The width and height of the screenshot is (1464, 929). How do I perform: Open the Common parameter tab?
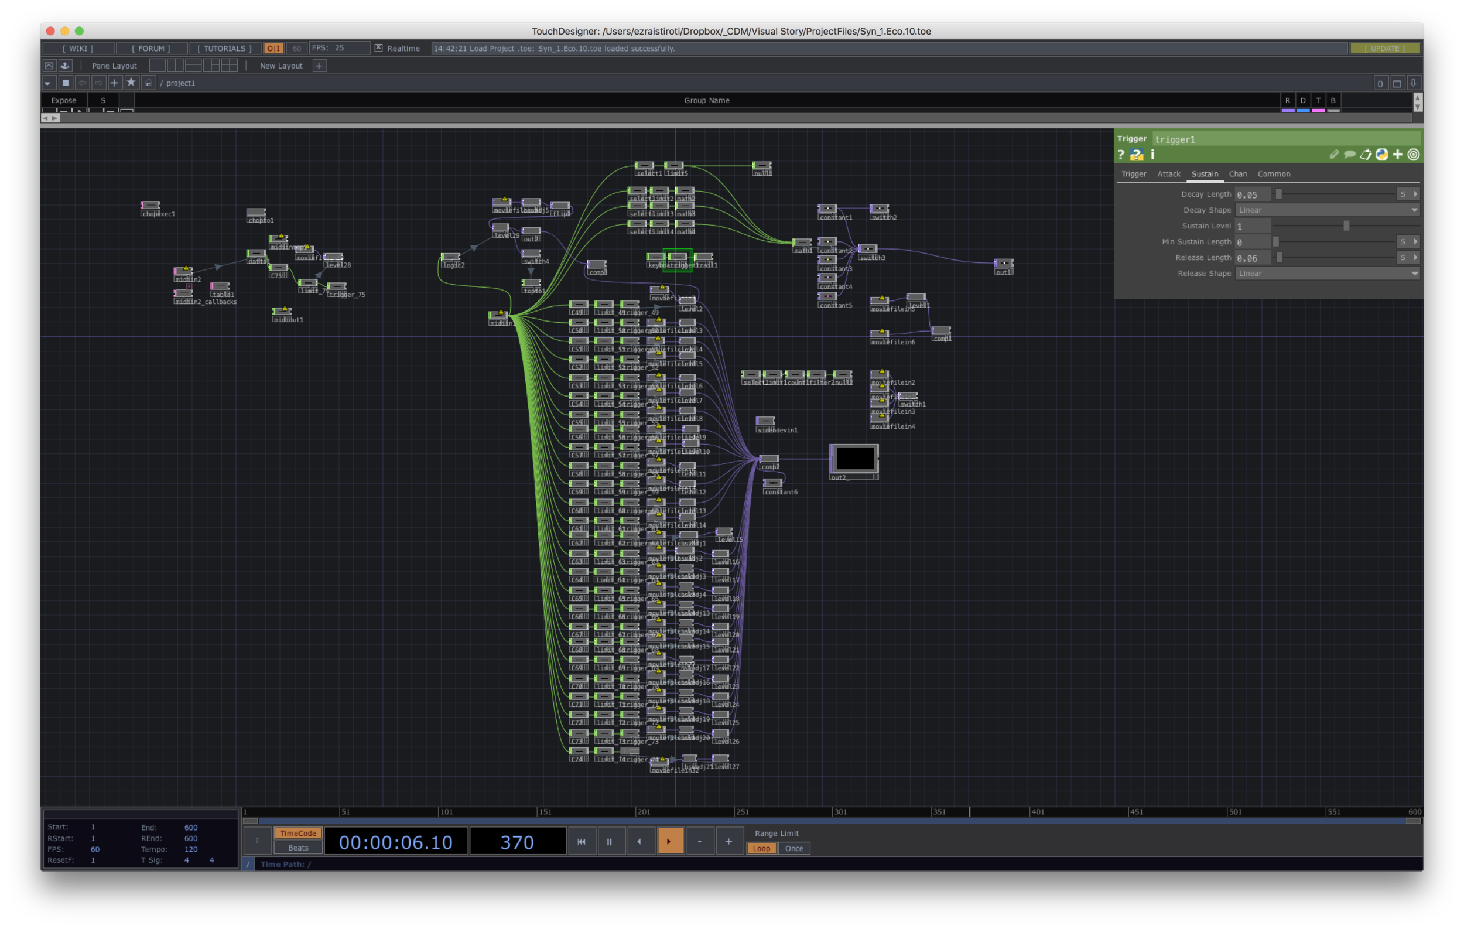1274,174
